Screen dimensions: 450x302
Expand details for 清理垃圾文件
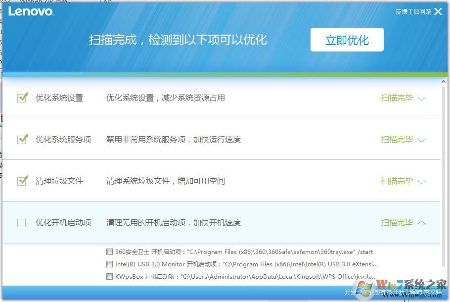(421, 182)
